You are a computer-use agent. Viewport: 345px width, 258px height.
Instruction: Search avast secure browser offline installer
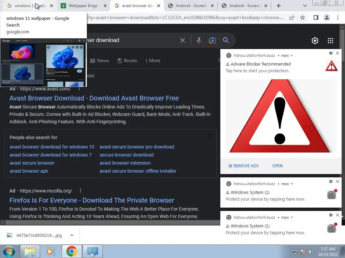pyautogui.click(x=138, y=171)
